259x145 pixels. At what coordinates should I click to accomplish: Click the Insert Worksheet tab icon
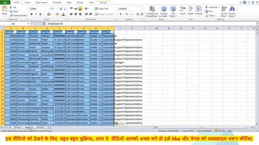[x=49, y=128]
